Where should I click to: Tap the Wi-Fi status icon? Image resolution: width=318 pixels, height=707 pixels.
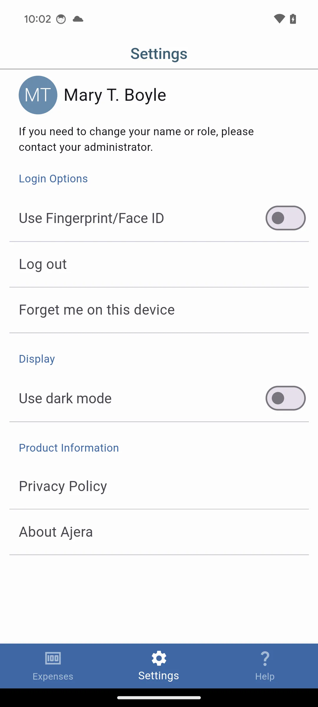(279, 19)
